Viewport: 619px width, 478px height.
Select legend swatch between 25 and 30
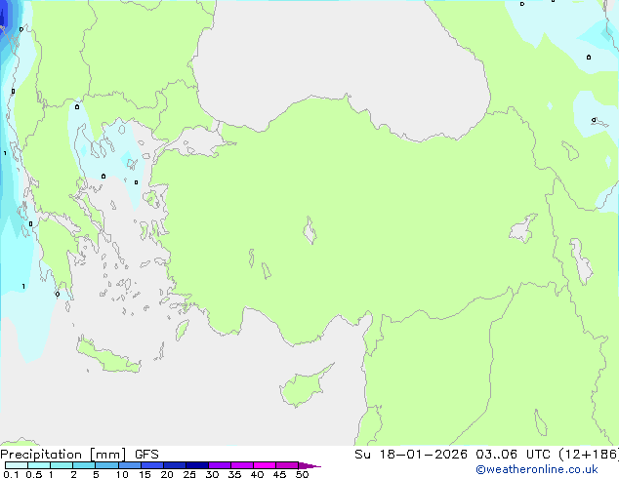(197, 465)
